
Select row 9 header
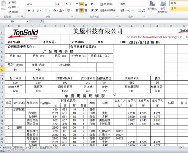(x=2, y=70)
